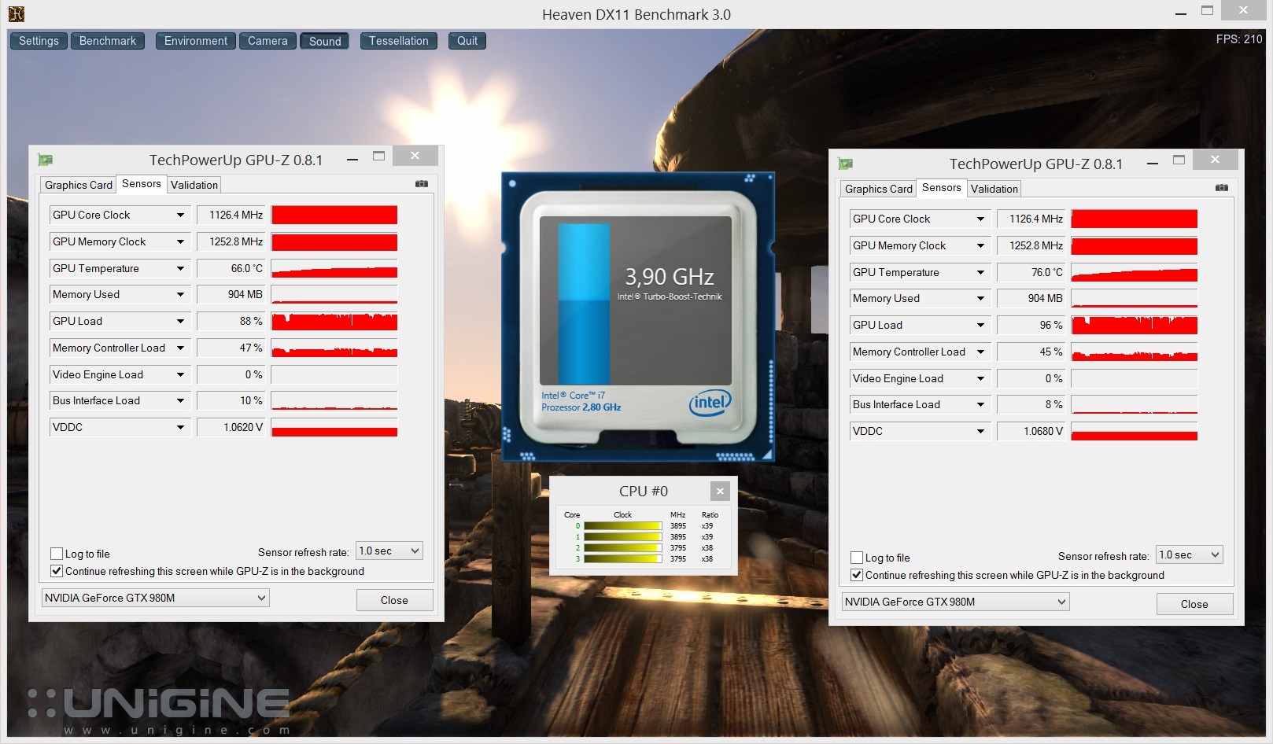This screenshot has width=1273, height=744.
Task: Switch to Validation tab in right GPU-Z
Action: tap(994, 189)
